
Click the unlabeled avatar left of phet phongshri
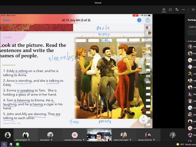8,135
